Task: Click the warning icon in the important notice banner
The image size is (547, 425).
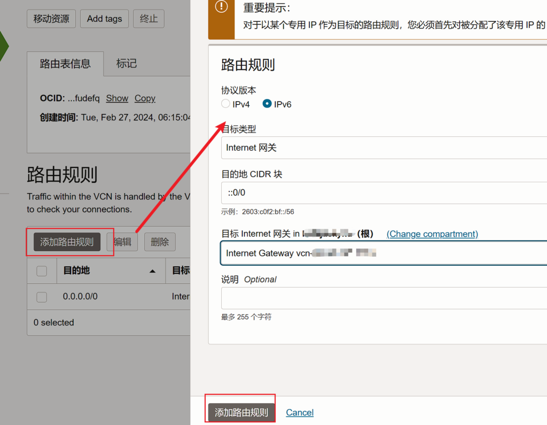Action: click(x=222, y=6)
